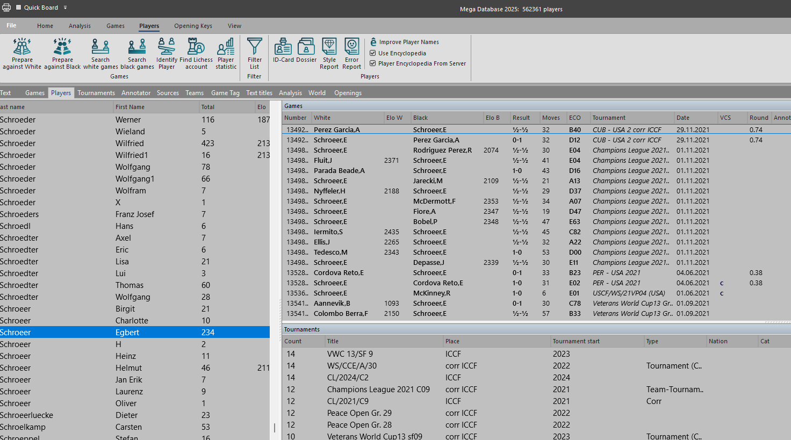791x440 pixels.
Task: Sort players by First Name column
Action: point(156,107)
